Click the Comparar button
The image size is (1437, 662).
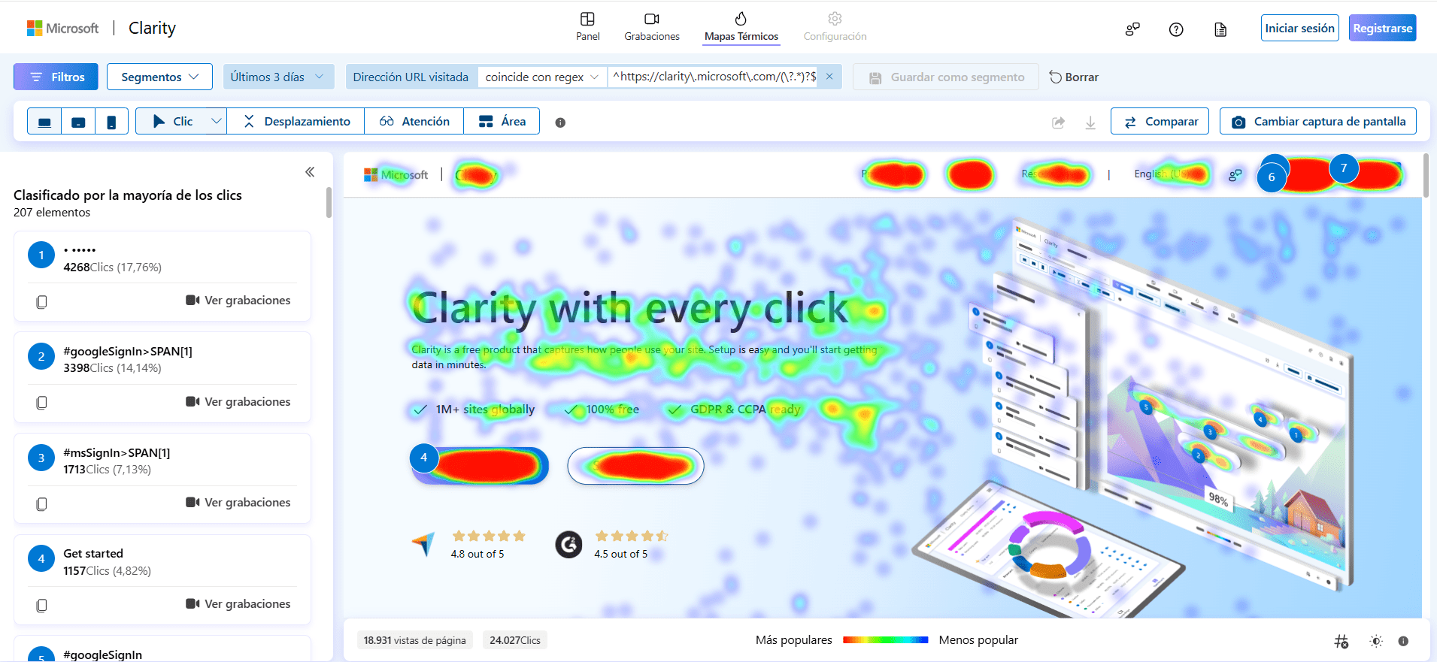pyautogui.click(x=1160, y=121)
